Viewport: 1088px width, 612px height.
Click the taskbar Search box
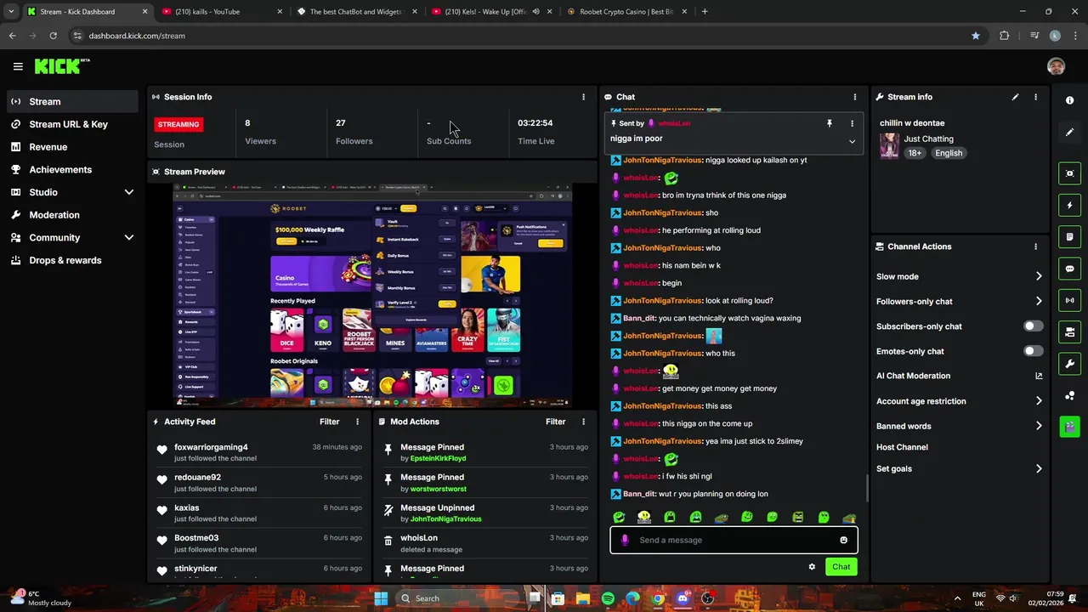coord(459,598)
